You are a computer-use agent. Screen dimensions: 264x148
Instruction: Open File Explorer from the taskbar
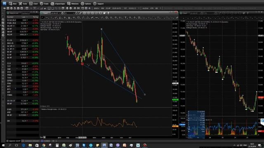click(30, 145)
